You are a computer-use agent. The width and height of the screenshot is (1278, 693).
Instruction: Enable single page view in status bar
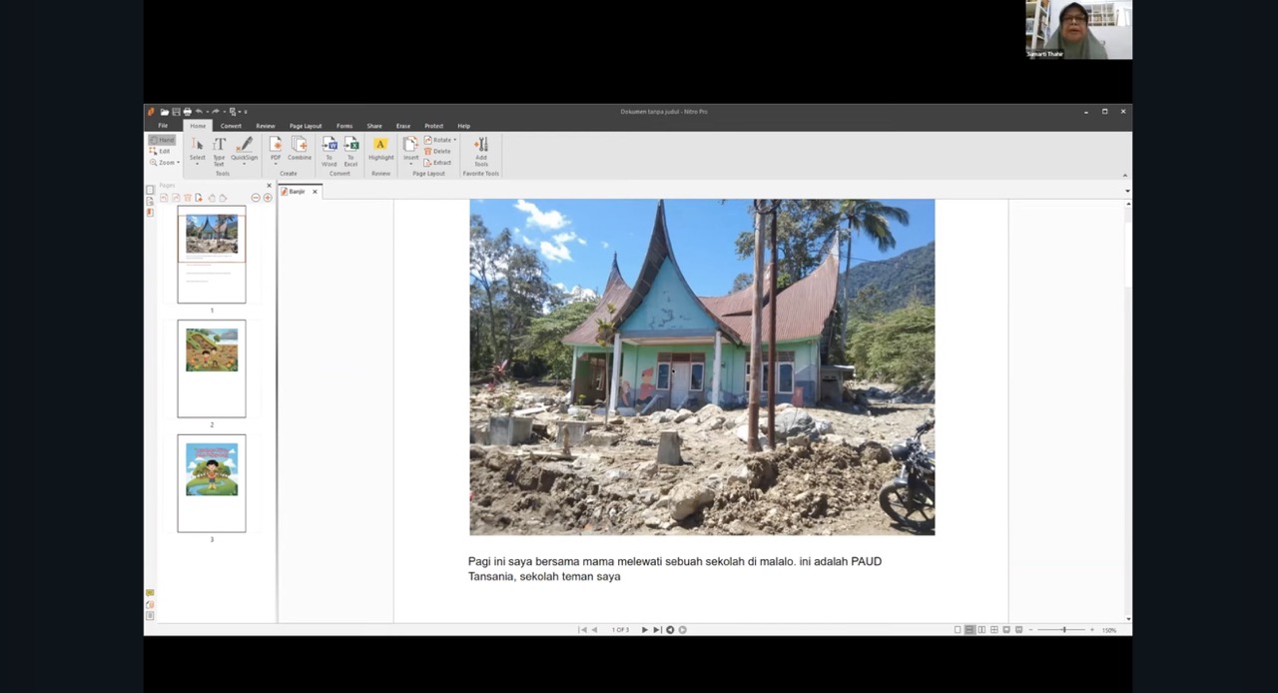coord(958,630)
